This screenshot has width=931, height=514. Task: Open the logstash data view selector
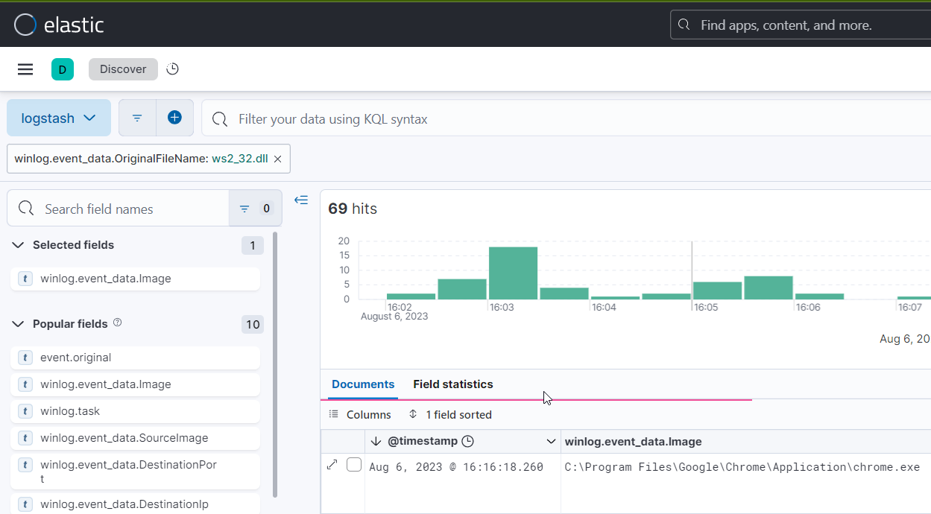59,117
